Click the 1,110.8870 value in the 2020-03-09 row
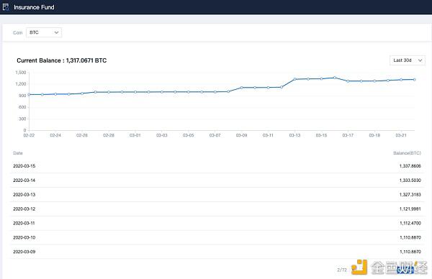This screenshot has height=279, width=432. [x=410, y=252]
